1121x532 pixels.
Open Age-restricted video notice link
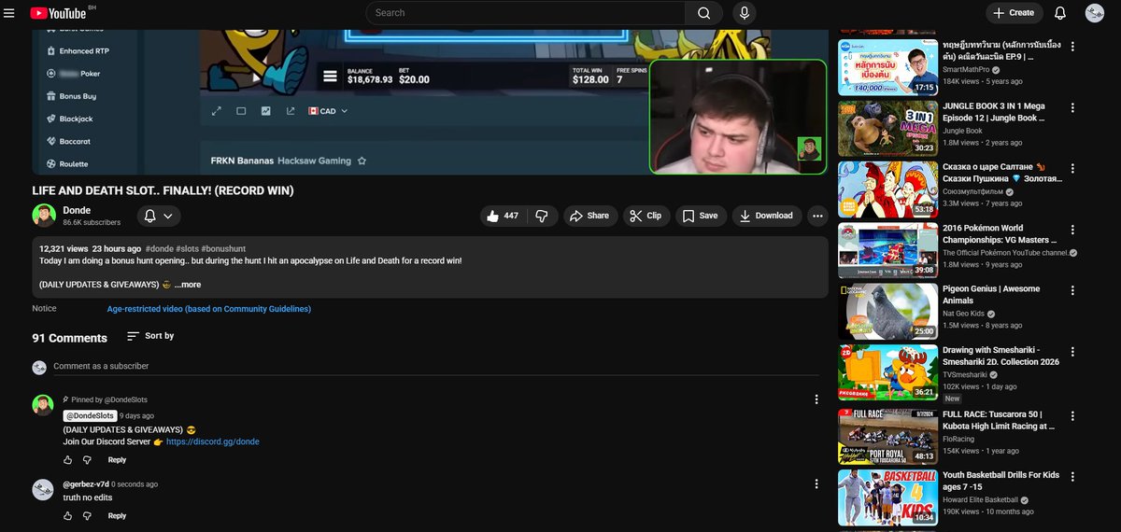(x=209, y=309)
